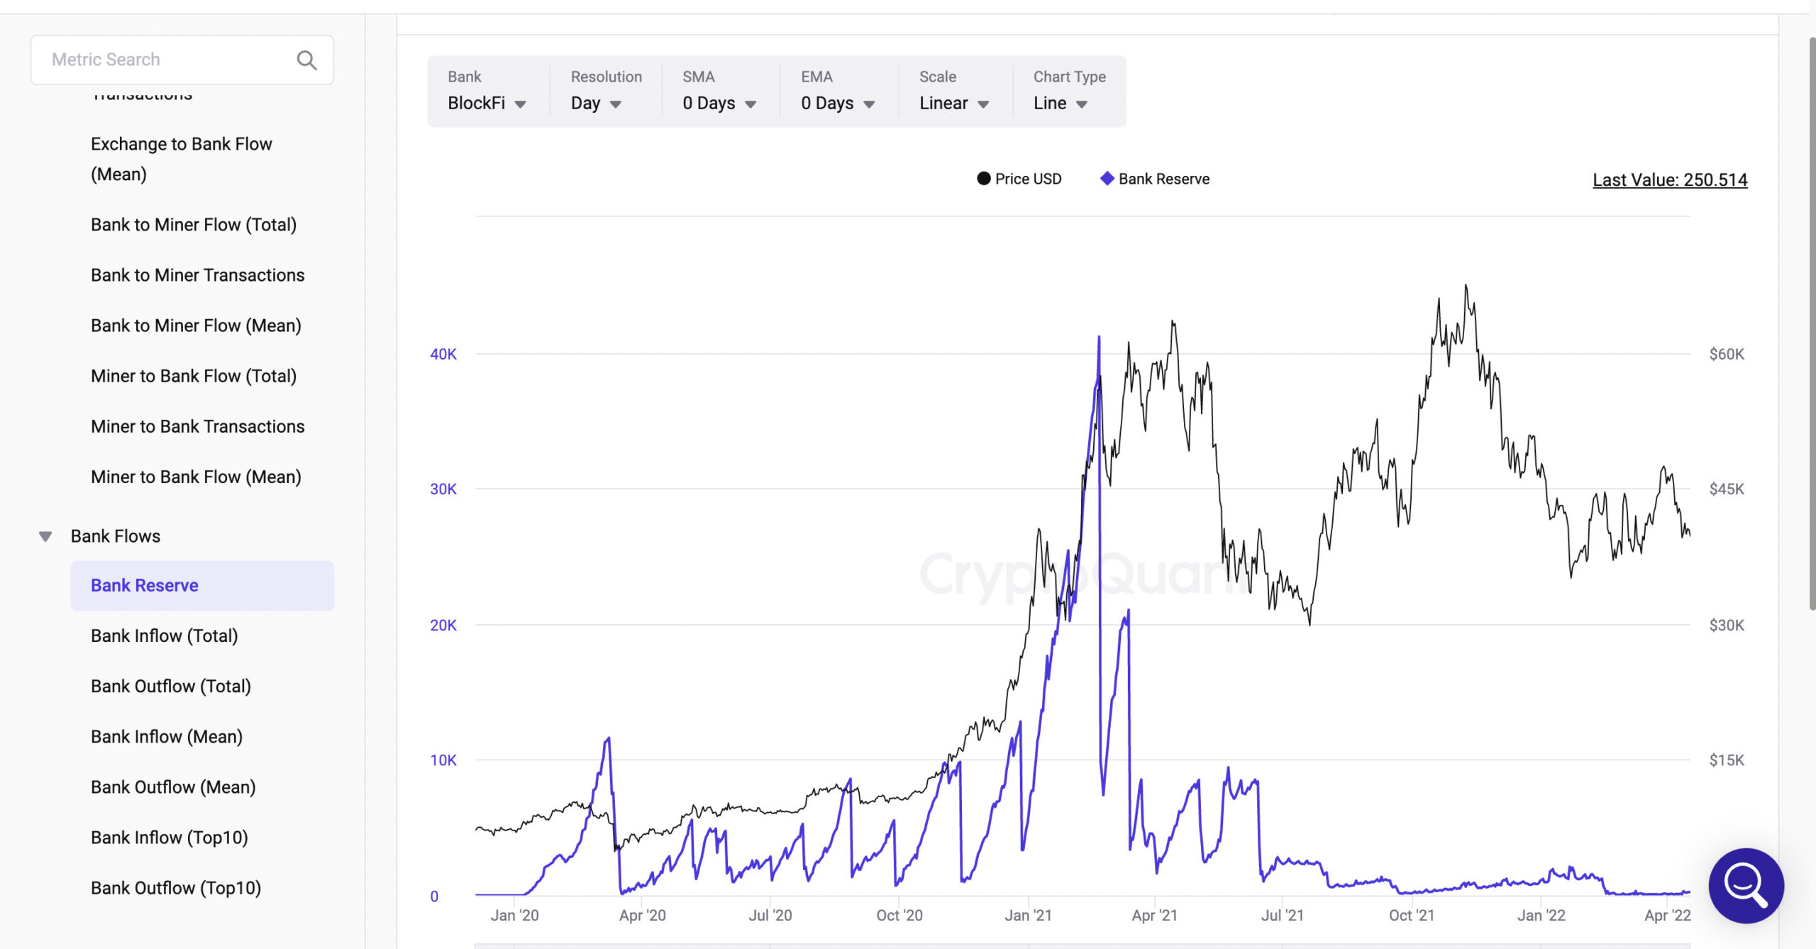1816x949 pixels.
Task: Open the SMA dropdown set to 0 Days
Action: tap(719, 104)
